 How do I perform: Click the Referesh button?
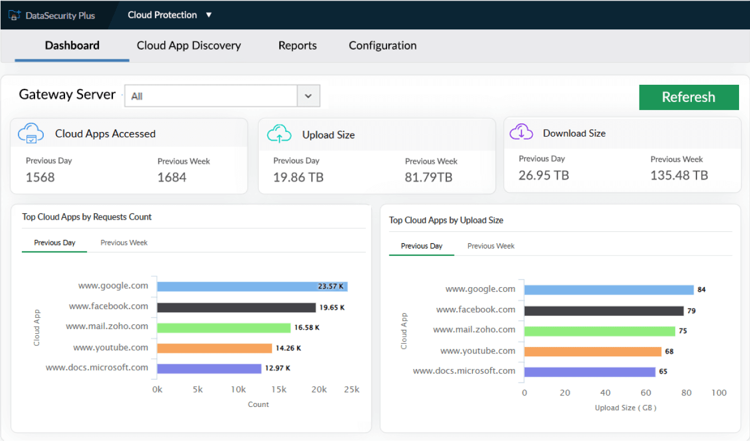tap(689, 97)
